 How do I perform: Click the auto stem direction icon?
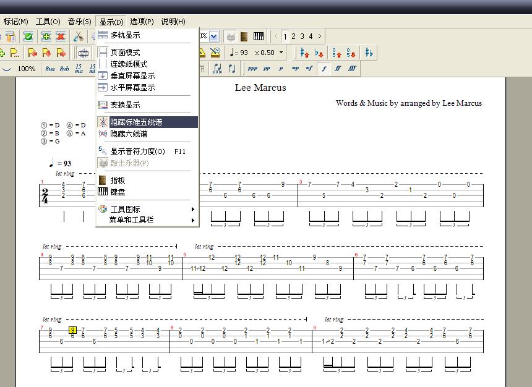point(217,69)
